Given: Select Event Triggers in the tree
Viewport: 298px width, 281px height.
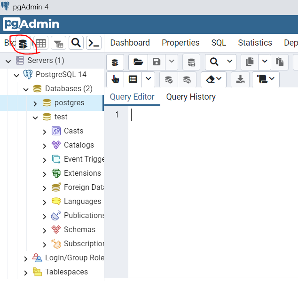Looking at the screenshot, I should click(x=84, y=159).
